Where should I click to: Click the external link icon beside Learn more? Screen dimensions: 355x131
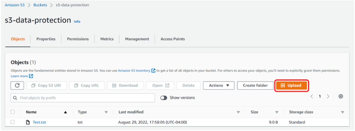point(31,76)
